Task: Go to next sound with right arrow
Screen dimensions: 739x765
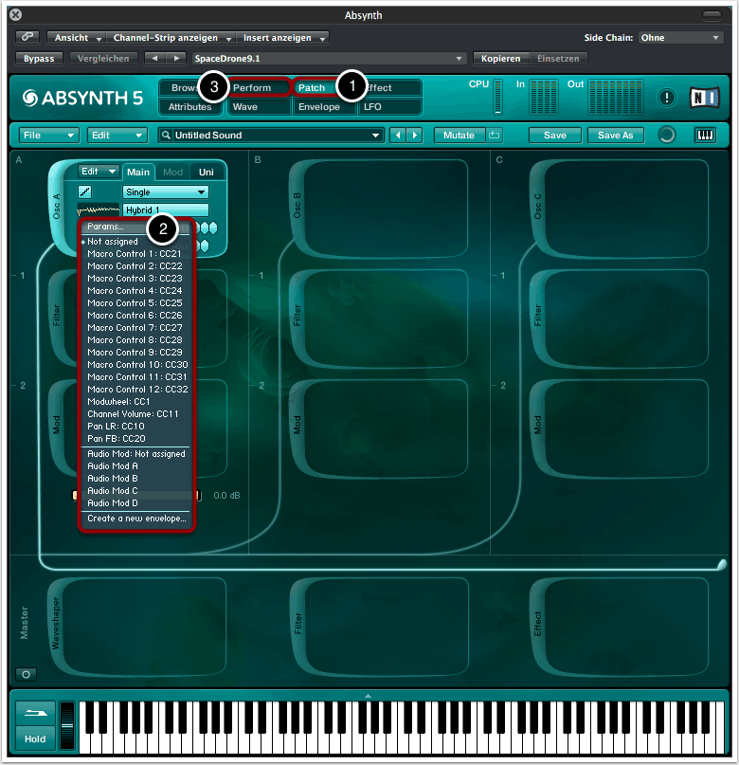Action: click(x=415, y=136)
